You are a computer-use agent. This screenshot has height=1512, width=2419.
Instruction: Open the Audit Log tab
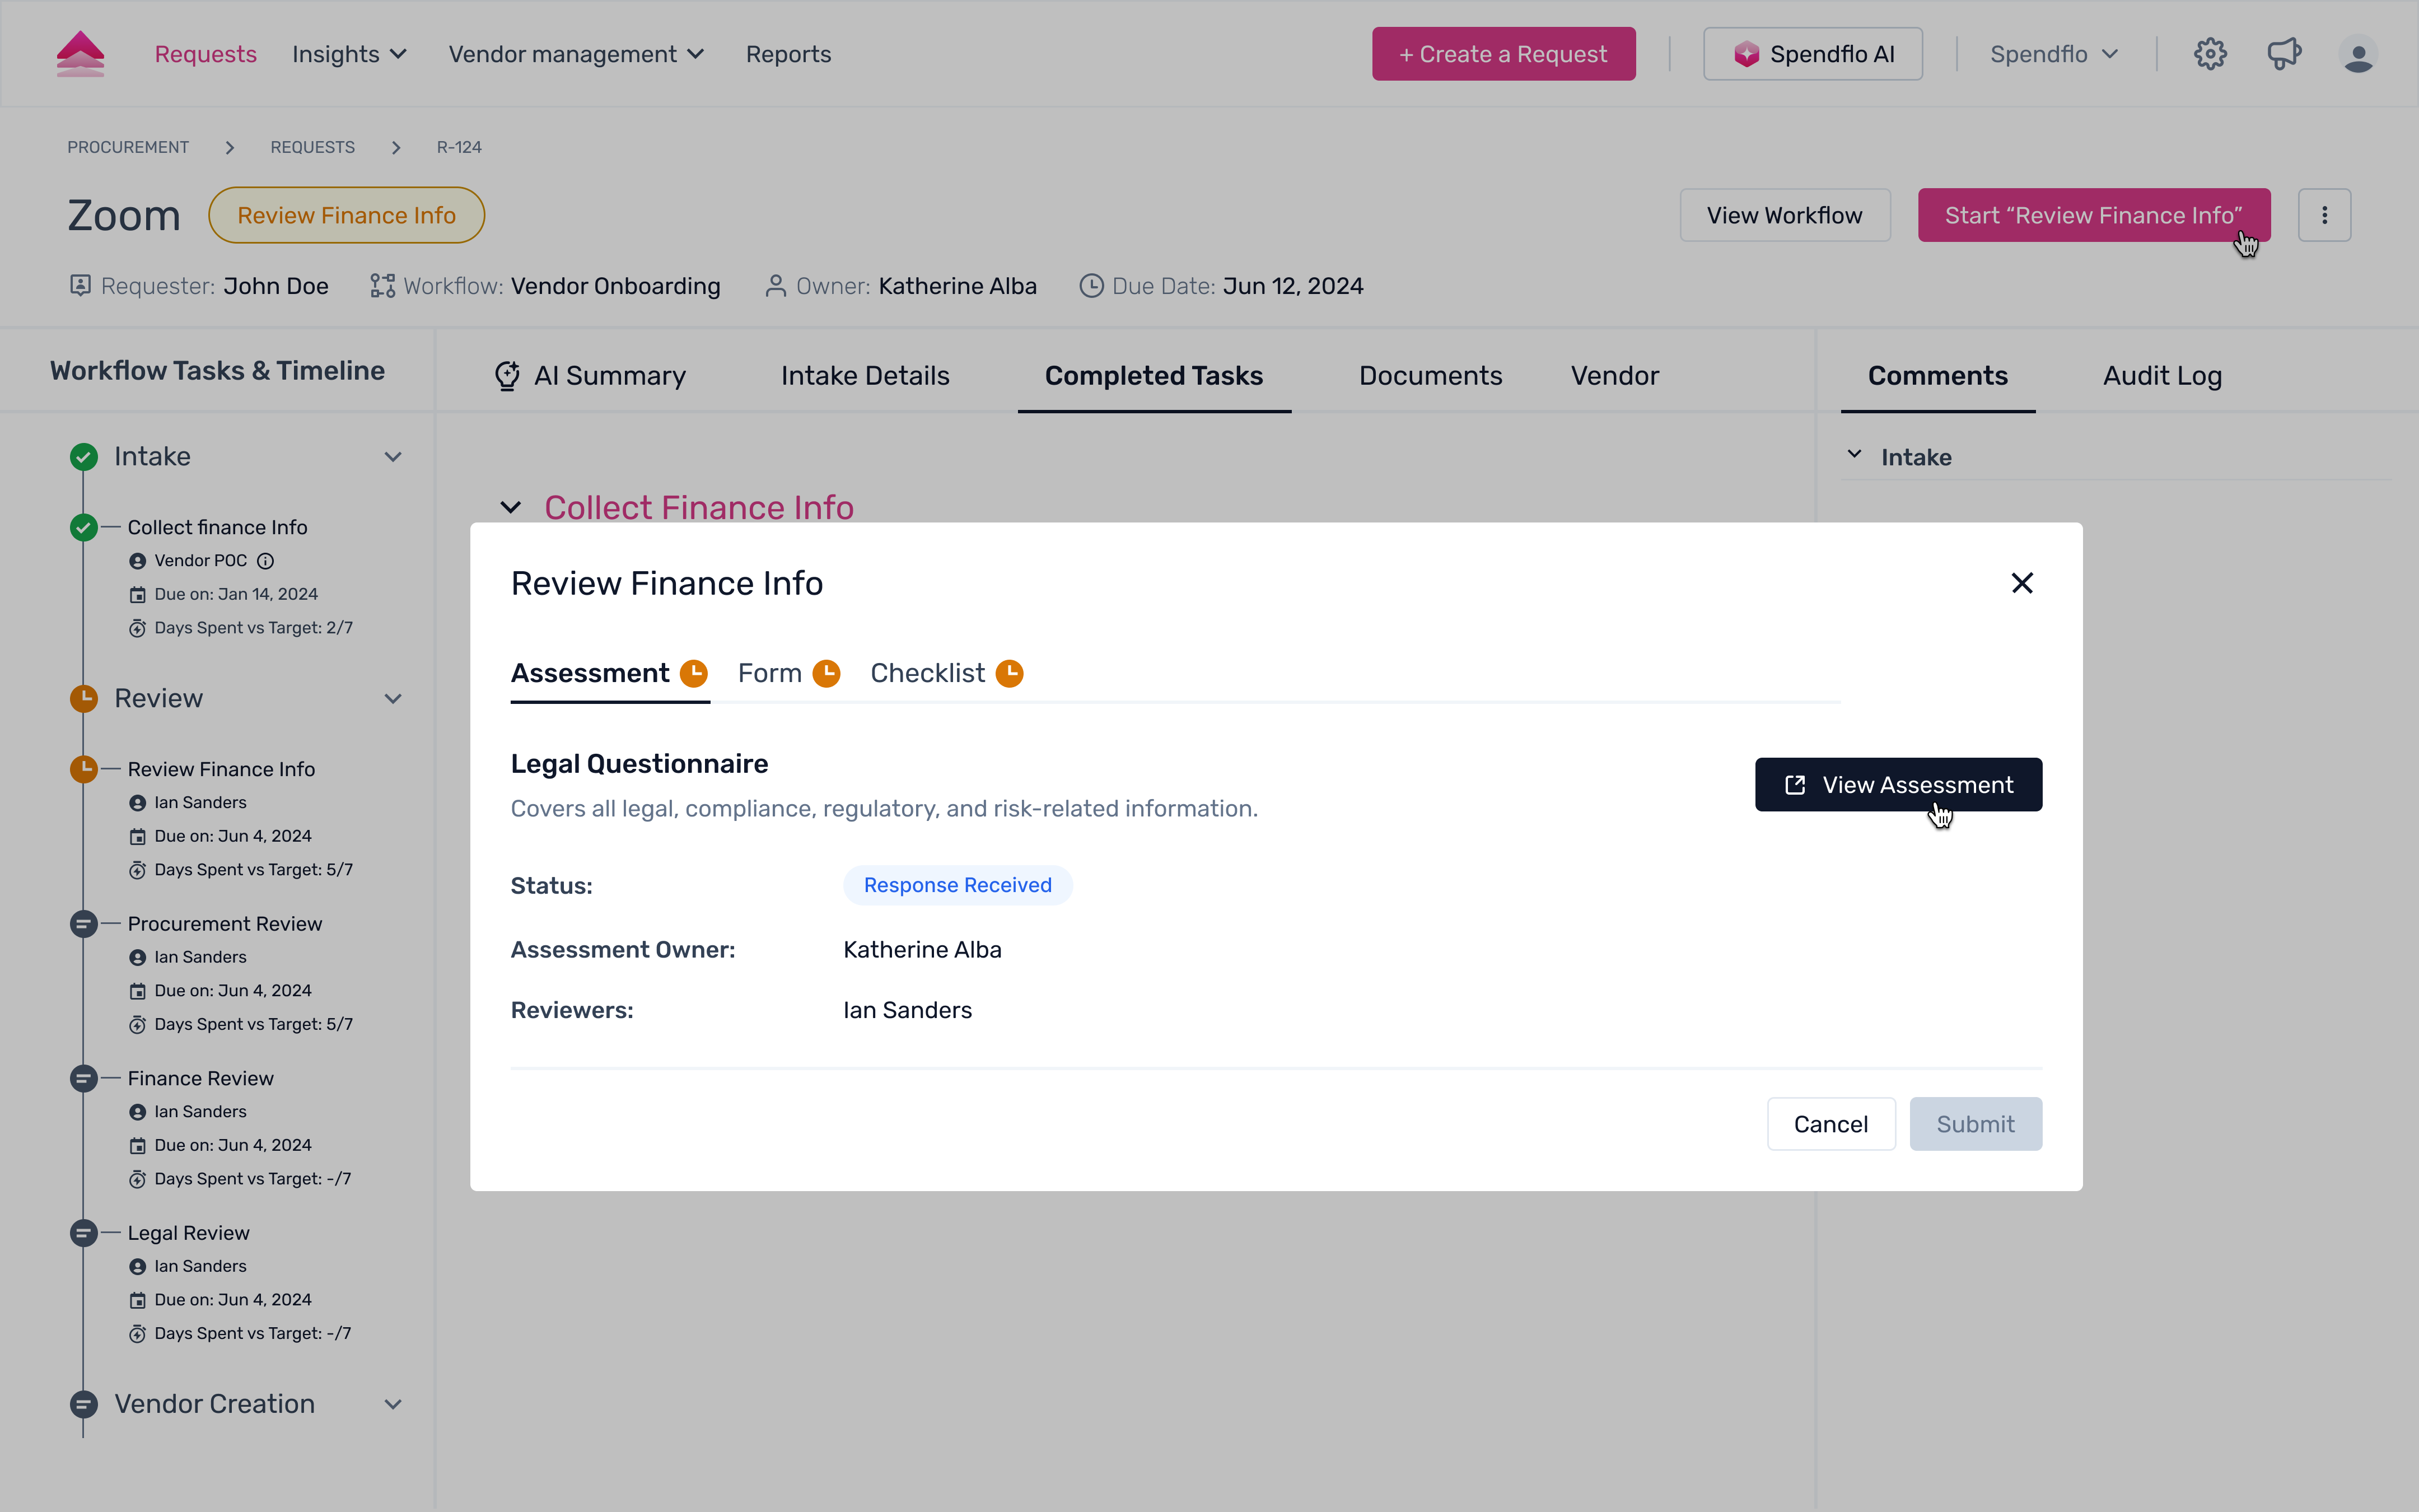point(2161,376)
